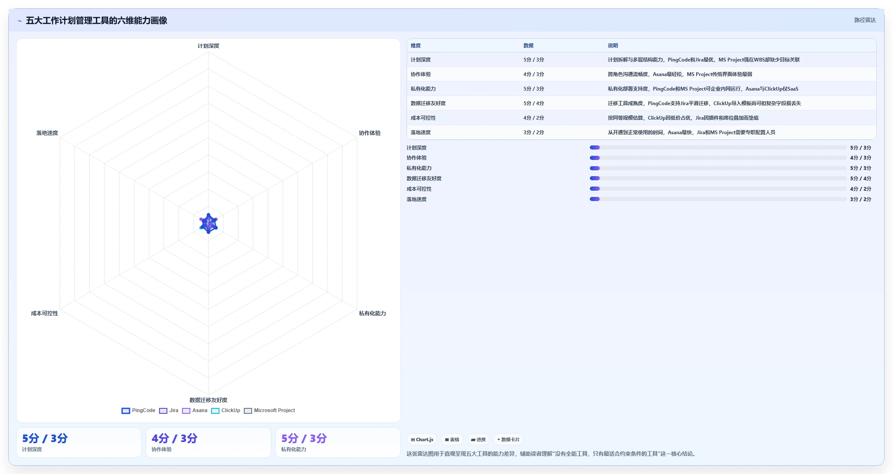Image resolution: width=893 pixels, height=474 pixels.
Task: Click the table description starting 从开通到正常使用
Action: click(x=692, y=133)
